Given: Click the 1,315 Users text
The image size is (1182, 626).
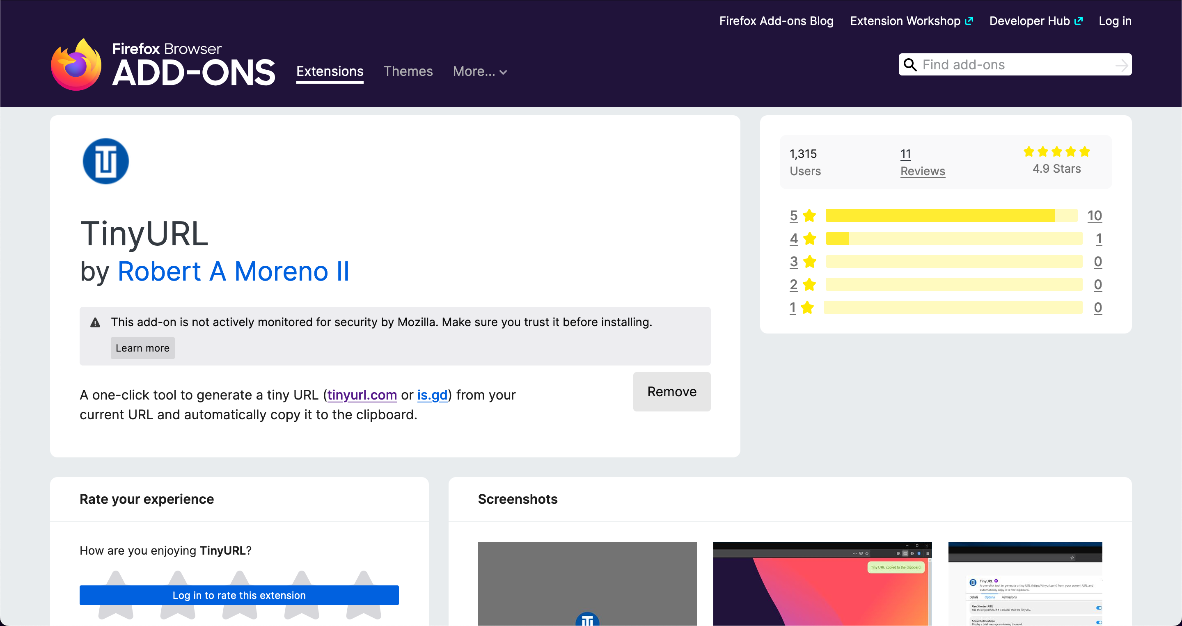Looking at the screenshot, I should (x=805, y=162).
